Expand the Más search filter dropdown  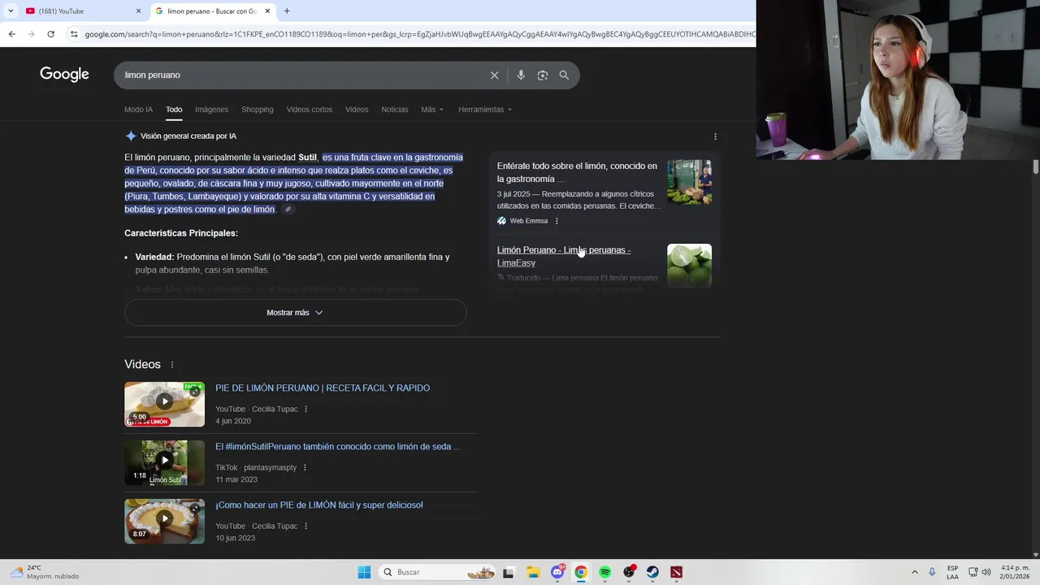click(x=432, y=110)
